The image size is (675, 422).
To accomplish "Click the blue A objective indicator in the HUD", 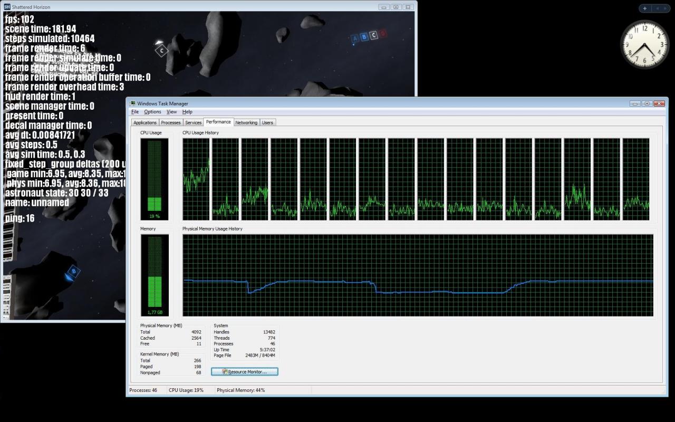I will (354, 38).
